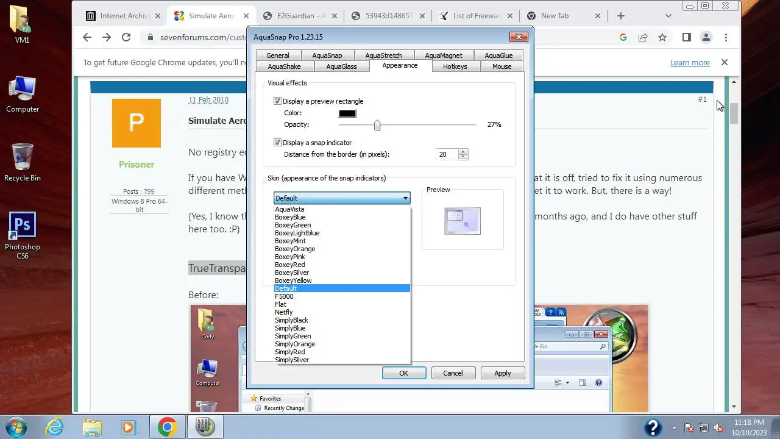The width and height of the screenshot is (780, 439).
Task: Click Cancel in AquaSnap dialog
Action: 453,373
